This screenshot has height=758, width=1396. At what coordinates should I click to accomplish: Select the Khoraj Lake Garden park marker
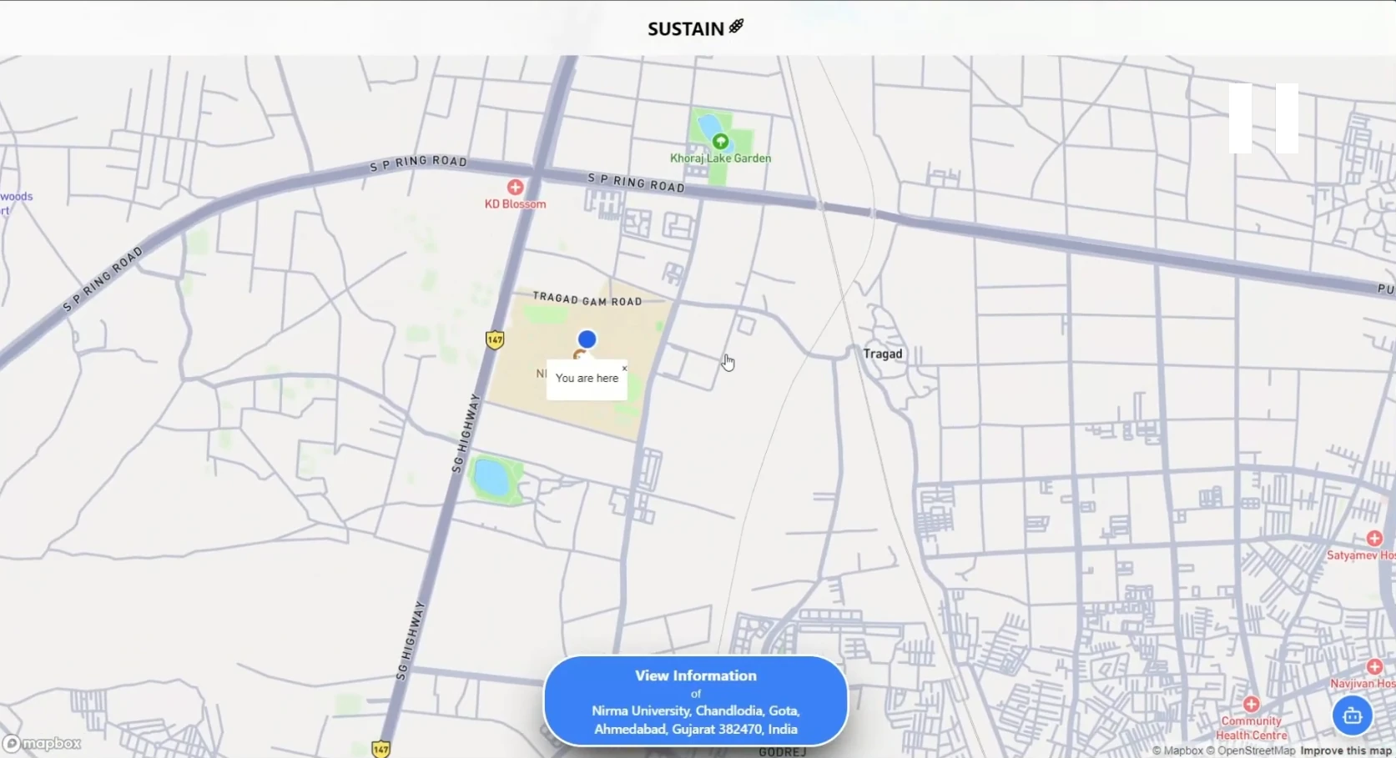(x=720, y=141)
